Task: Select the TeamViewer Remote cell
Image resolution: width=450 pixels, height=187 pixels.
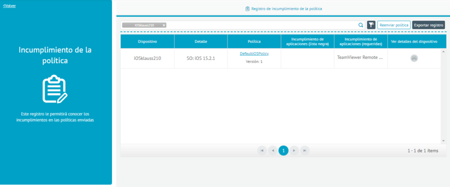Action: [x=360, y=57]
